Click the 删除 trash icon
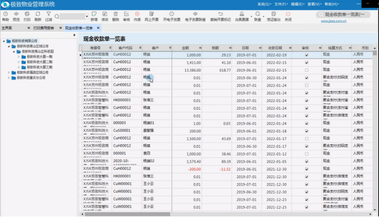379x217 pixels. (x=116, y=14)
